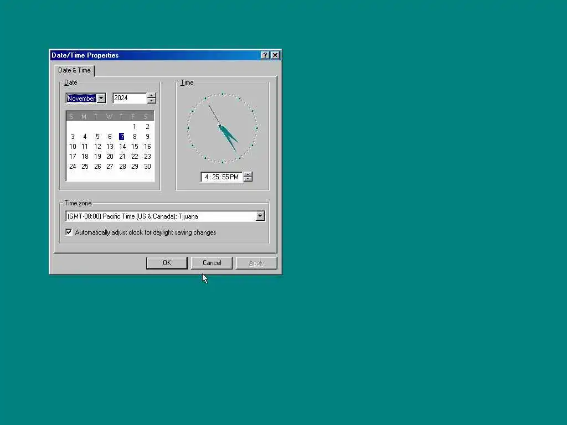Select day 24 in the calendar
Screen dimensions: 567x425
(x=73, y=166)
